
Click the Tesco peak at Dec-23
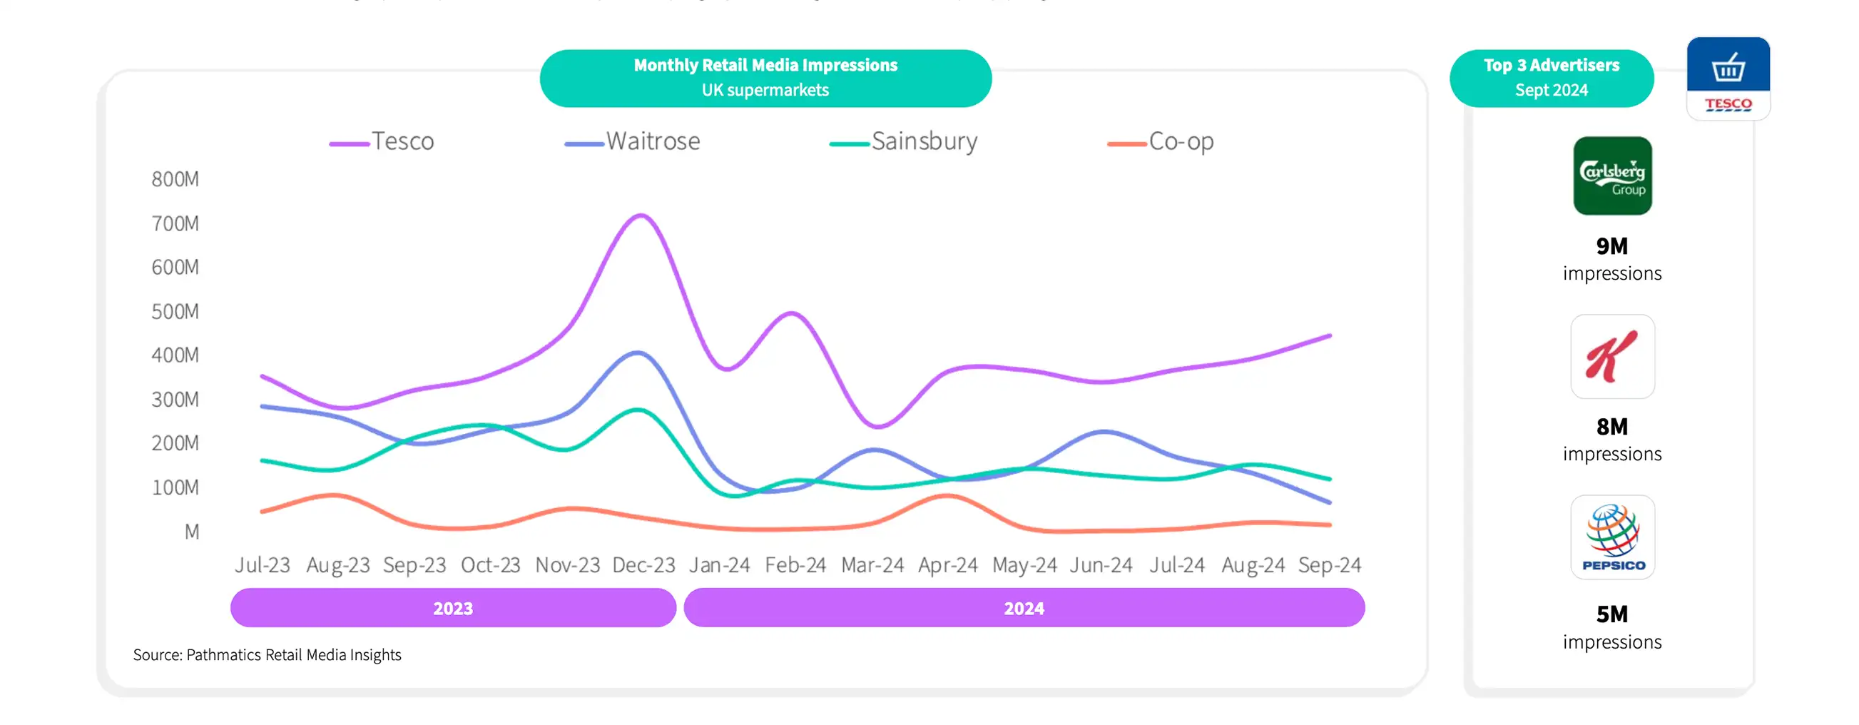[641, 216]
